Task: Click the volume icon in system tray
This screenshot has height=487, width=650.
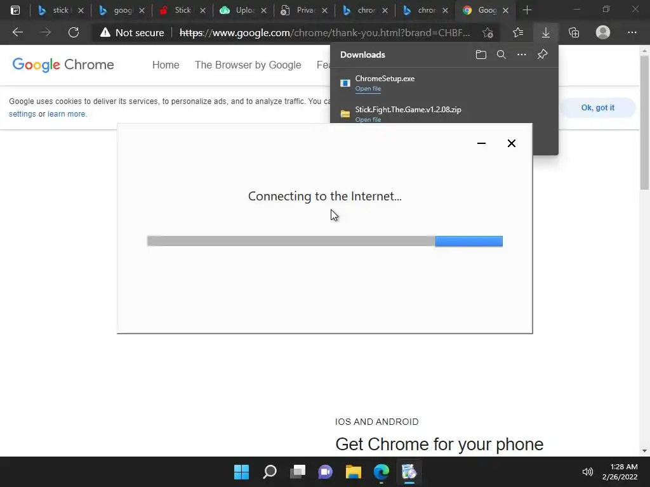Action: 587,472
